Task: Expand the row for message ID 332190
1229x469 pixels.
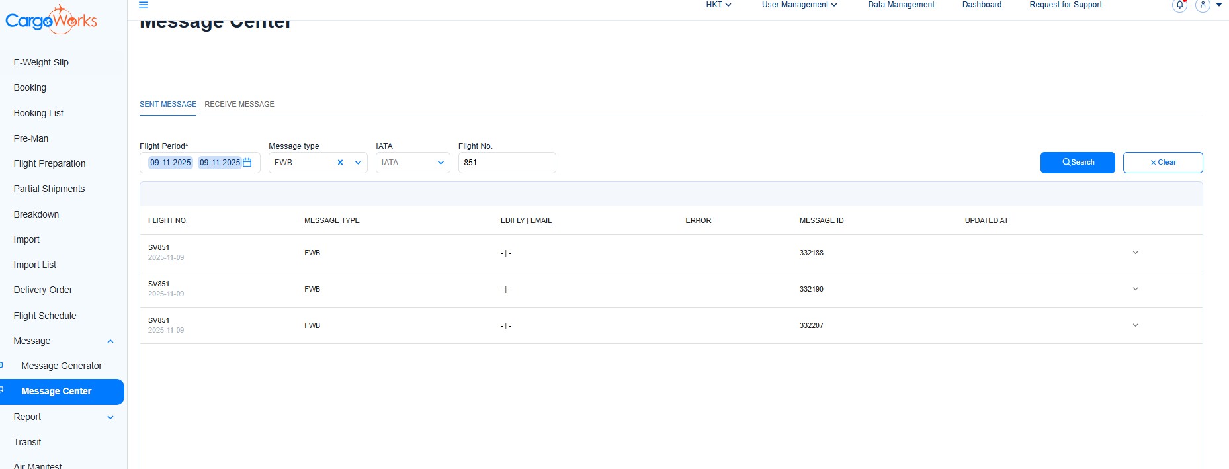Action: click(x=1135, y=289)
